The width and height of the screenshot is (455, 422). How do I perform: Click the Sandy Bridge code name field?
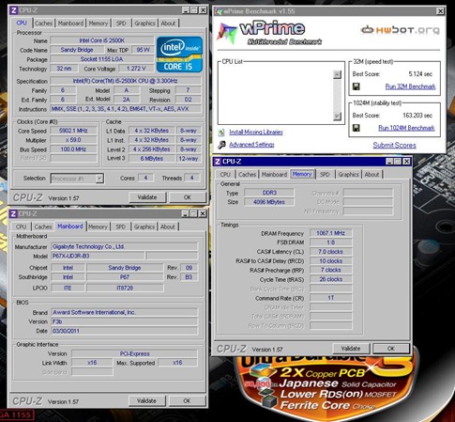coord(77,50)
